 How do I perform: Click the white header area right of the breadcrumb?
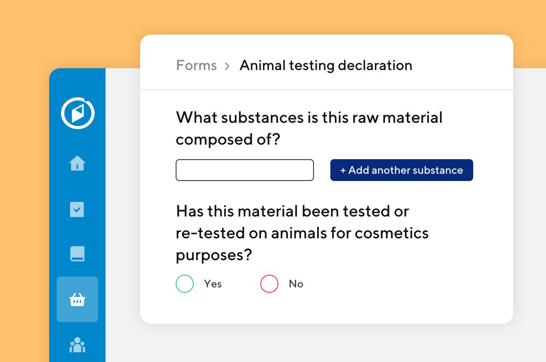click(464, 65)
